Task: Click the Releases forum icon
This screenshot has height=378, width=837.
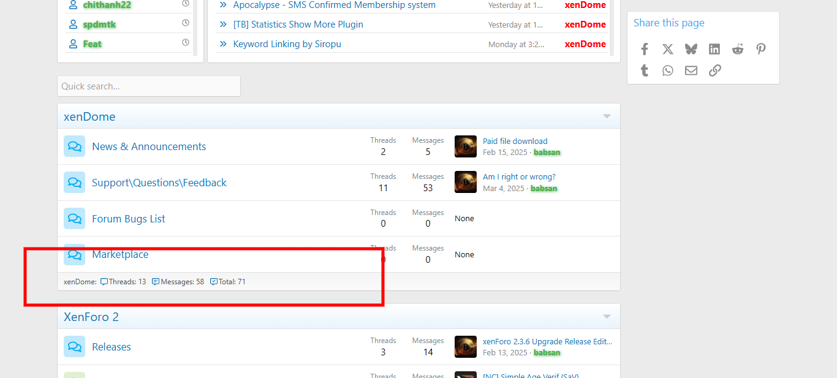Action: pyautogui.click(x=75, y=347)
